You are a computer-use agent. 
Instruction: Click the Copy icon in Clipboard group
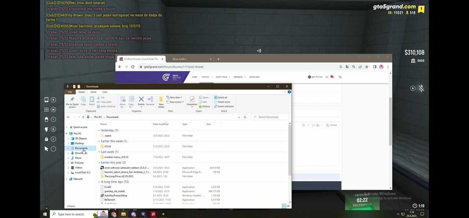[x=83, y=102]
